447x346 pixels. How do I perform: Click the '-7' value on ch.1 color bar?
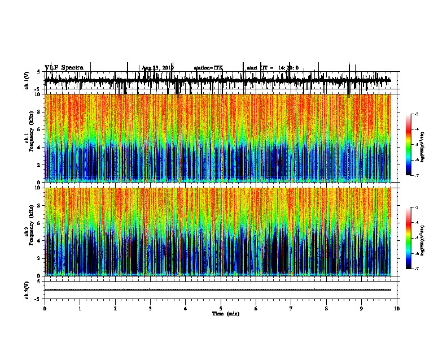[x=416, y=175]
